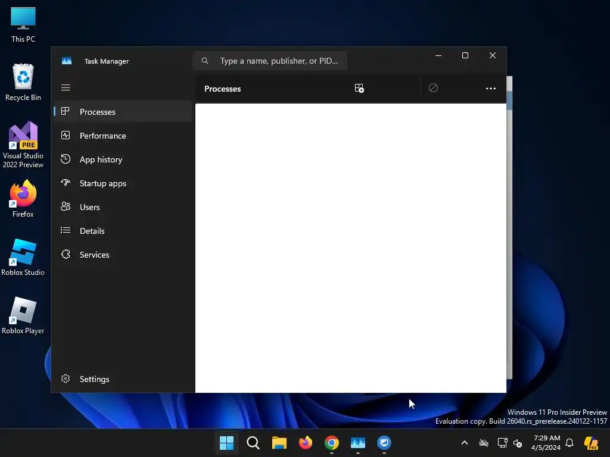
Task: Show hidden system tray icons
Action: 465,443
